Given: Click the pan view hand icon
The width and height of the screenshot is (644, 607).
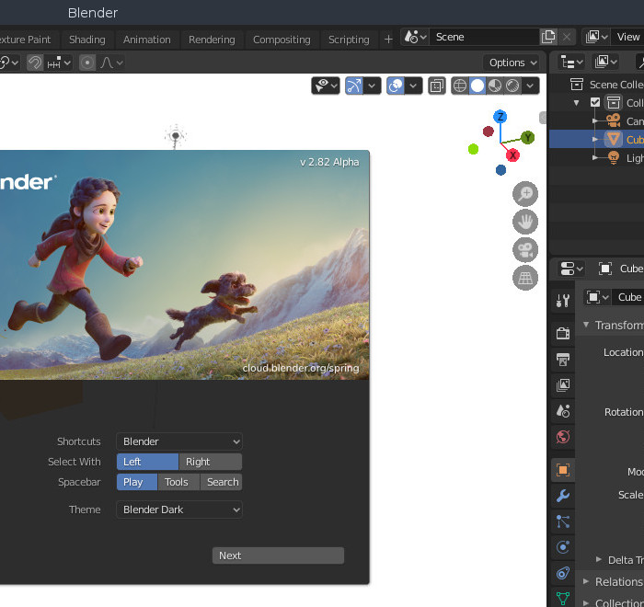Looking at the screenshot, I should (x=525, y=222).
